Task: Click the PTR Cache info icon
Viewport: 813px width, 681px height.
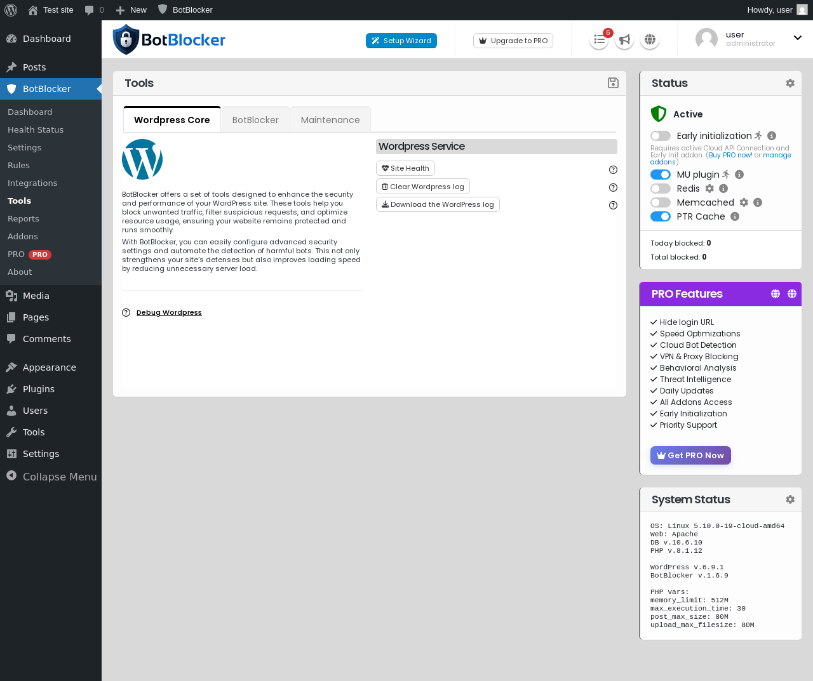Action: click(x=735, y=216)
